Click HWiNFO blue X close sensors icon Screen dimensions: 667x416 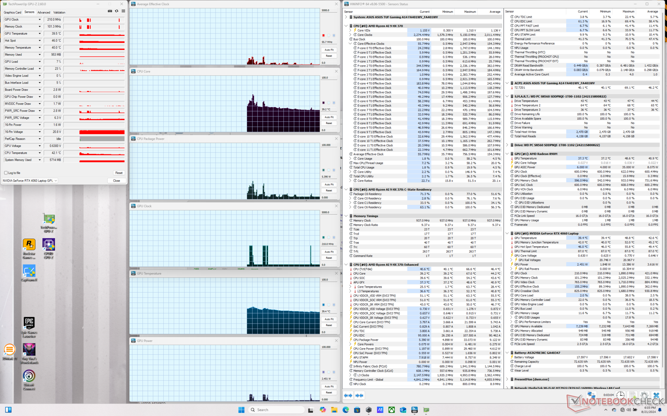point(656,395)
